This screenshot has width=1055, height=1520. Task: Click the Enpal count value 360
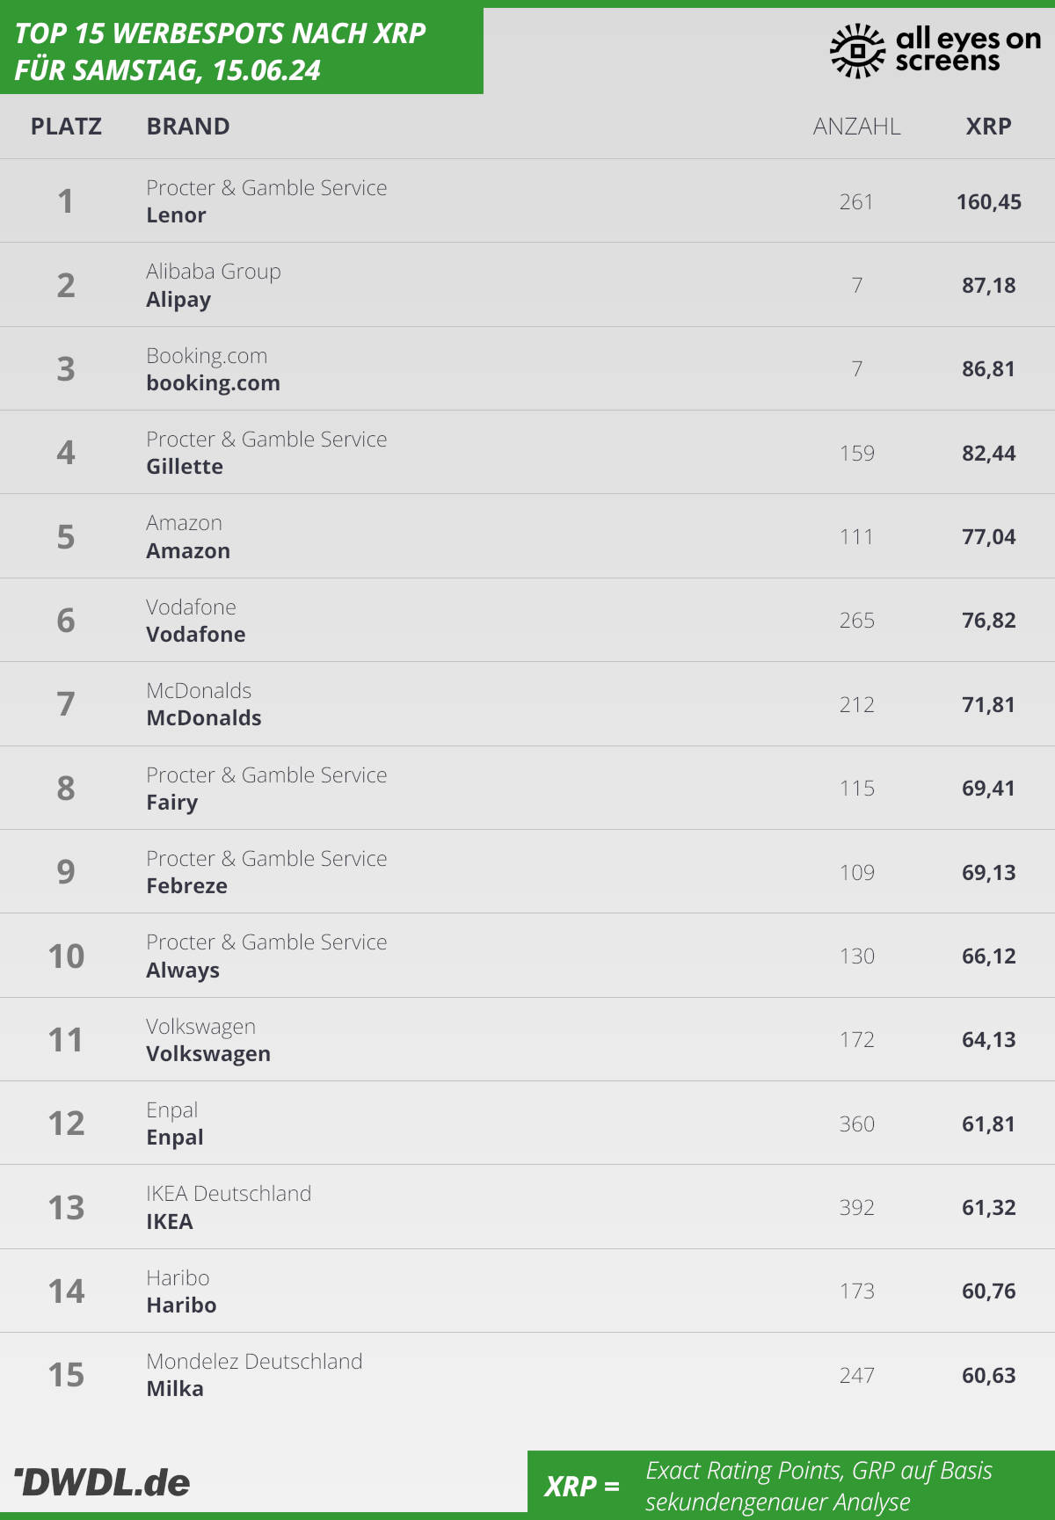tap(856, 1124)
